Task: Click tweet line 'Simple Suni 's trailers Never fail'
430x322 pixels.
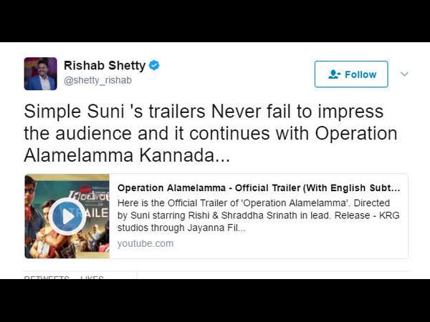Action: 204,112
